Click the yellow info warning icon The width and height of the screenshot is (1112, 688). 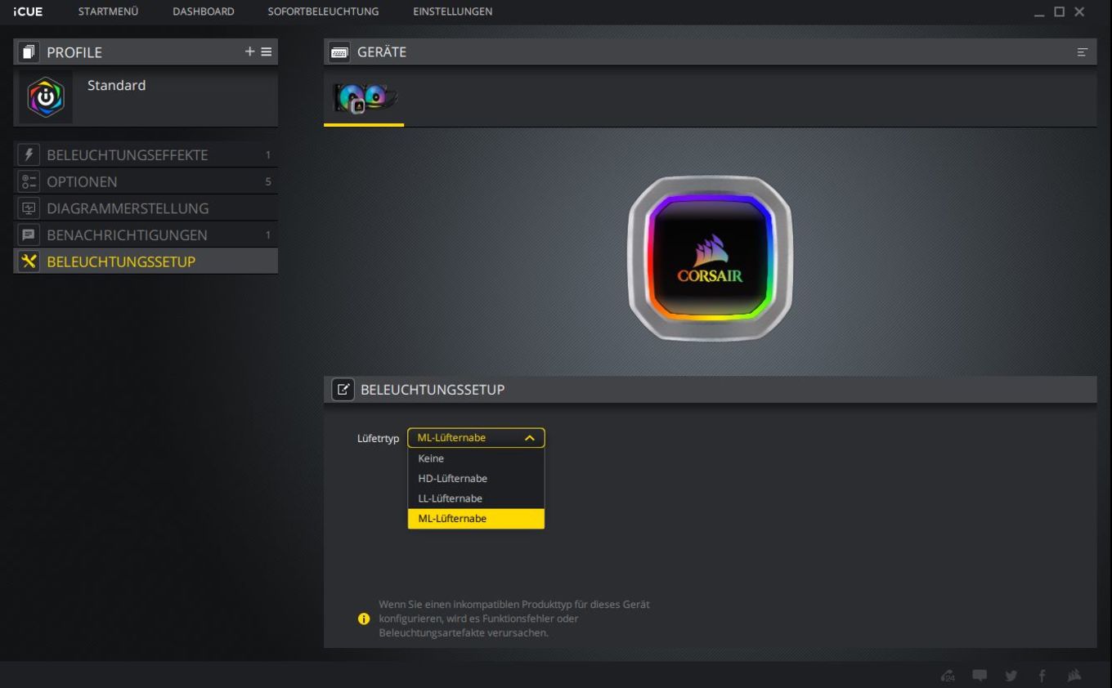point(364,619)
